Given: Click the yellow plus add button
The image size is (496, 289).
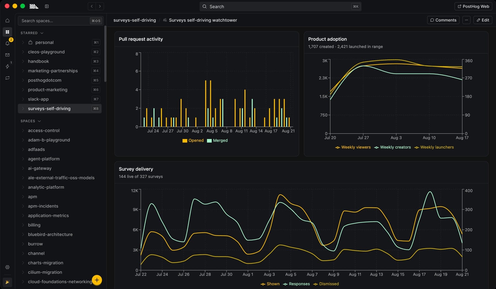Looking at the screenshot, I should pos(97,280).
